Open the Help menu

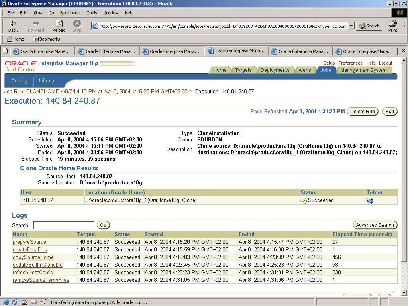[x=129, y=13]
